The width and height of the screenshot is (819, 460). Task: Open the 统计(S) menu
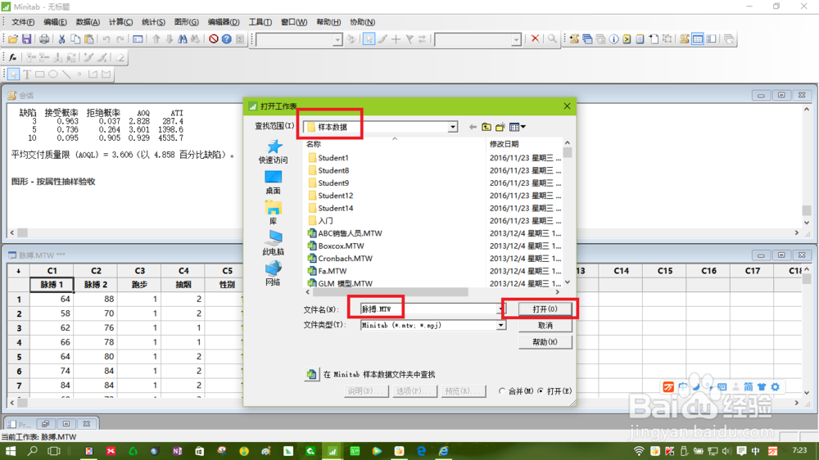point(154,22)
